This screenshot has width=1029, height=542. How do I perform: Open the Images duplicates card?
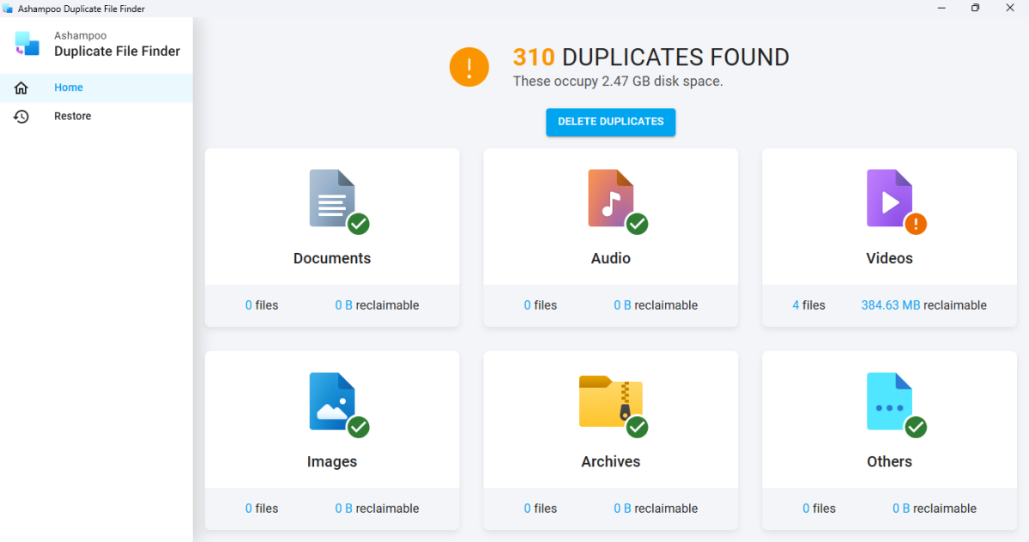pyautogui.click(x=332, y=439)
